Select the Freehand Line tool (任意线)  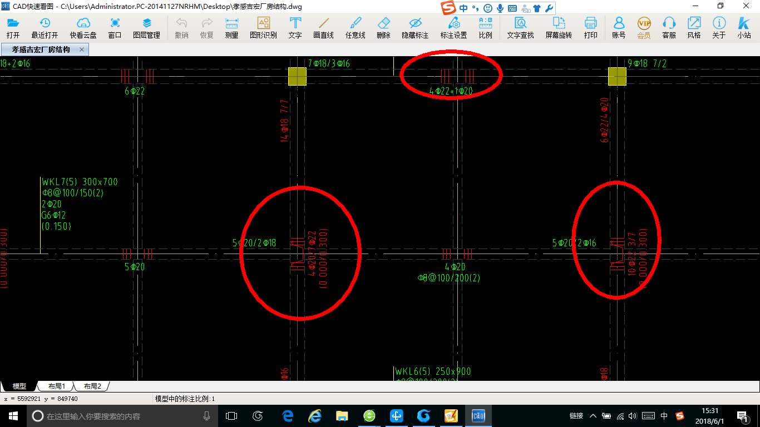[x=355, y=28]
